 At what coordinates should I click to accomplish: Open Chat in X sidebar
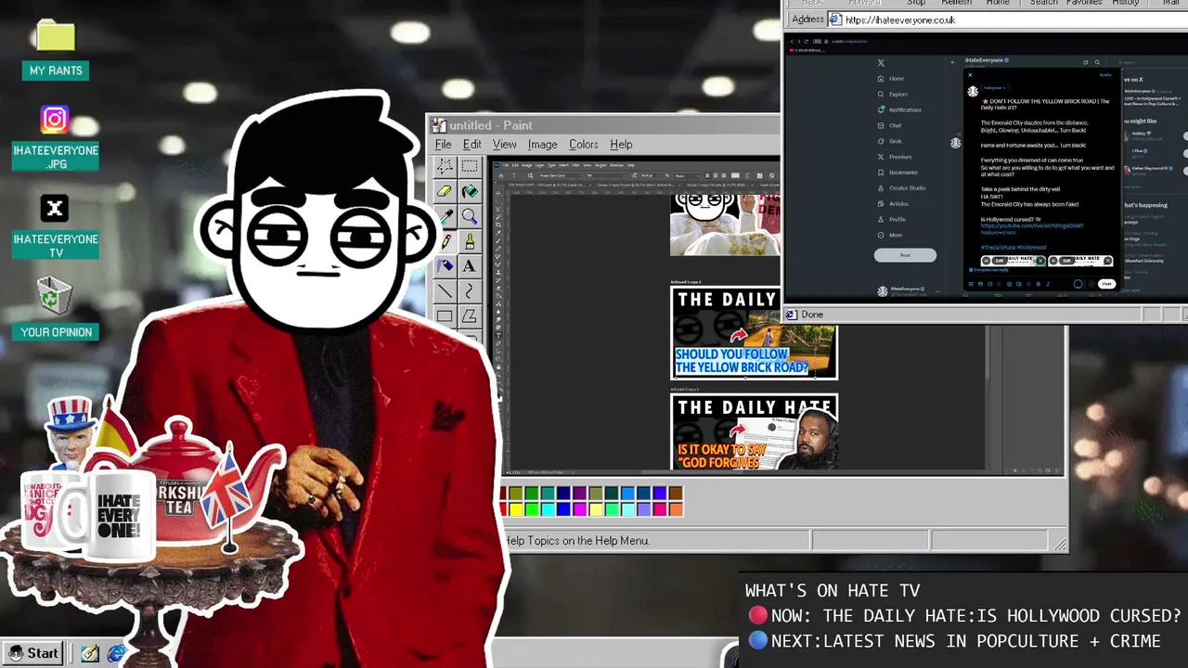(x=889, y=125)
